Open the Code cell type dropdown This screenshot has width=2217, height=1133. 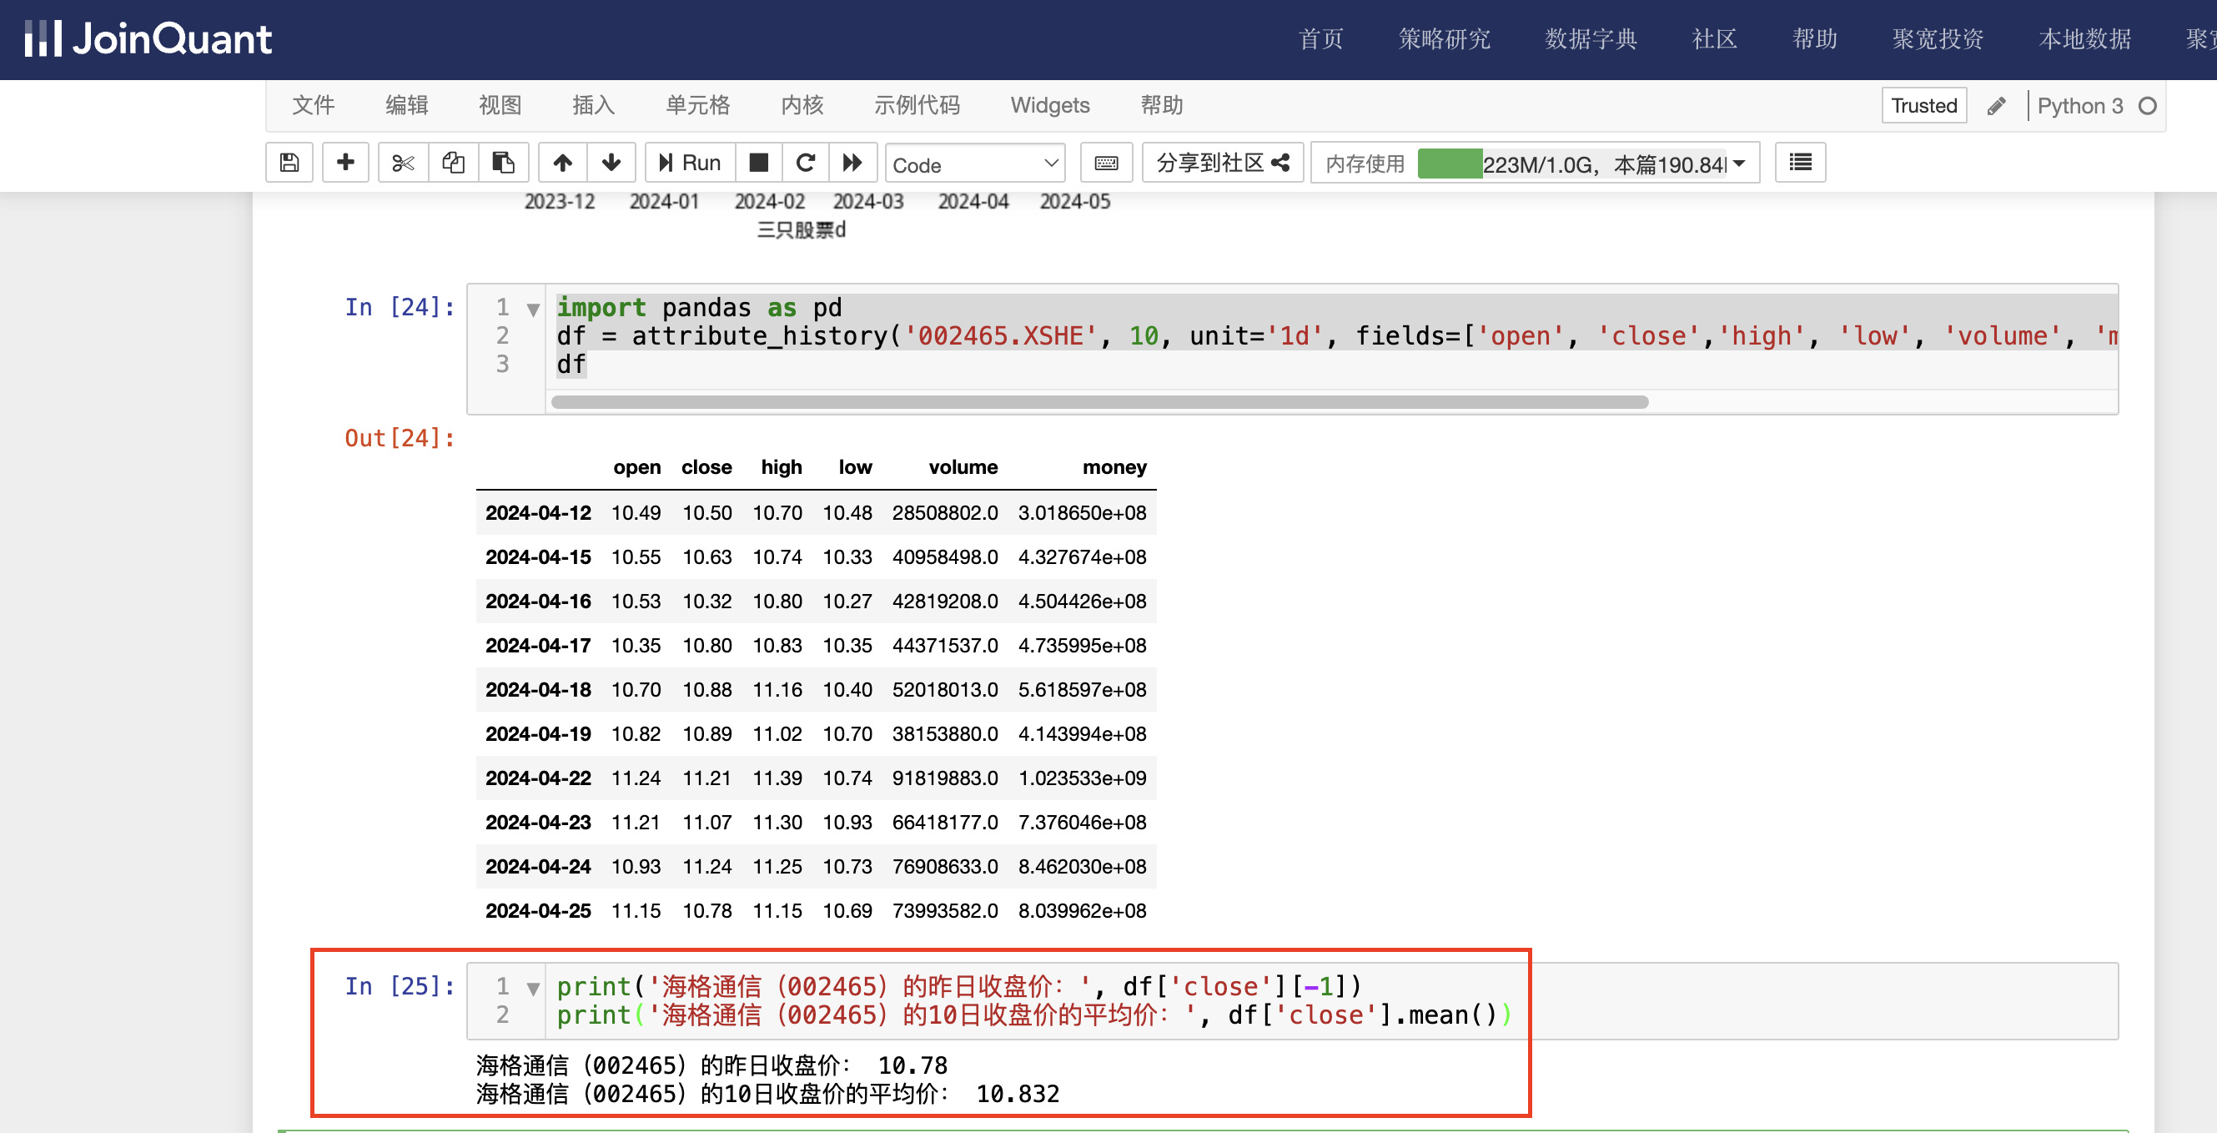point(974,164)
